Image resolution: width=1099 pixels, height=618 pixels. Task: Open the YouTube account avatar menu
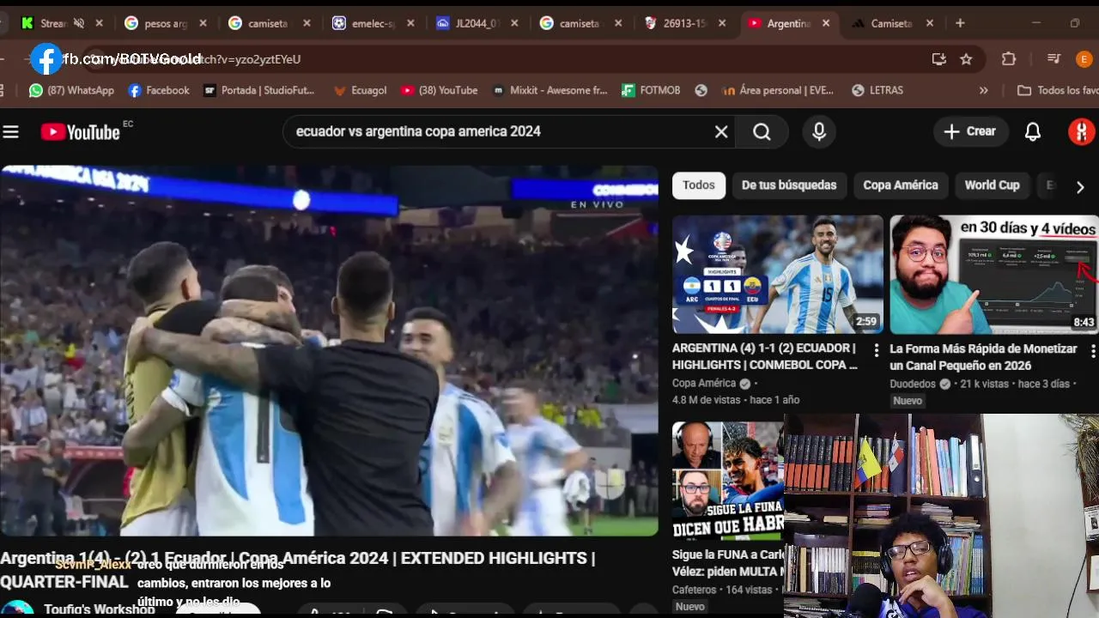1081,131
